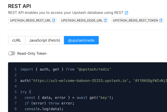The image size is (167, 112).
Task: Click the REST API heading
Action: [x=20, y=6]
